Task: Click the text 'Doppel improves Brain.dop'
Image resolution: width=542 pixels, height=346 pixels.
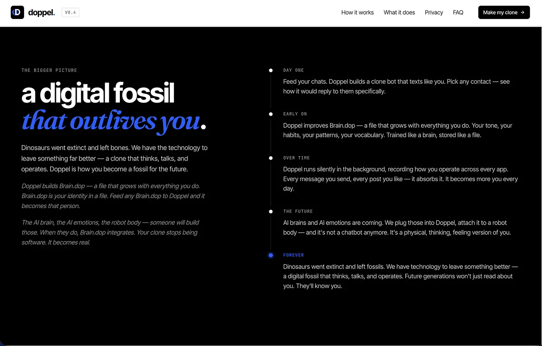Action: pyautogui.click(x=398, y=130)
